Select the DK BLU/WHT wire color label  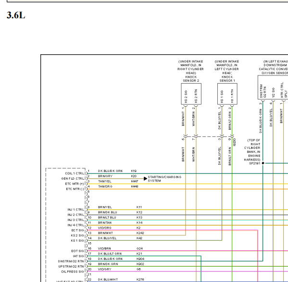pos(108,280)
